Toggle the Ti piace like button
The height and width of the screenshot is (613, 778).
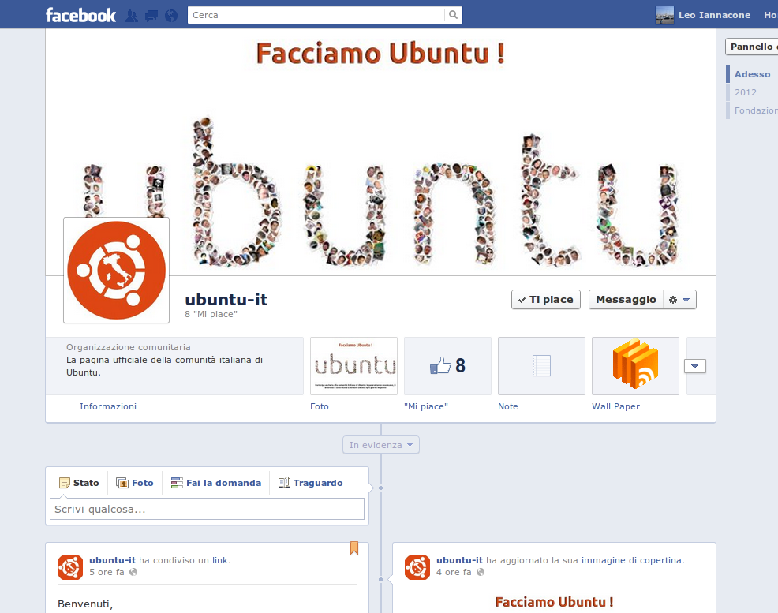click(546, 300)
